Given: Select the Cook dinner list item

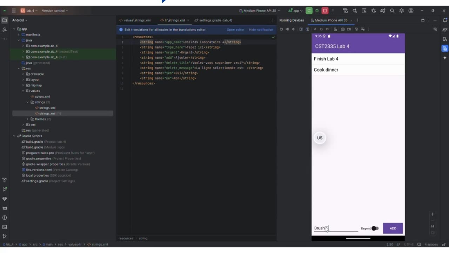Looking at the screenshot, I should [358, 70].
